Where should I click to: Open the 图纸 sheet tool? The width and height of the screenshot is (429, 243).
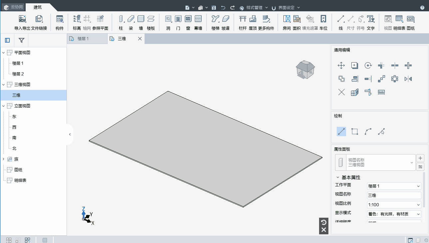(411, 22)
